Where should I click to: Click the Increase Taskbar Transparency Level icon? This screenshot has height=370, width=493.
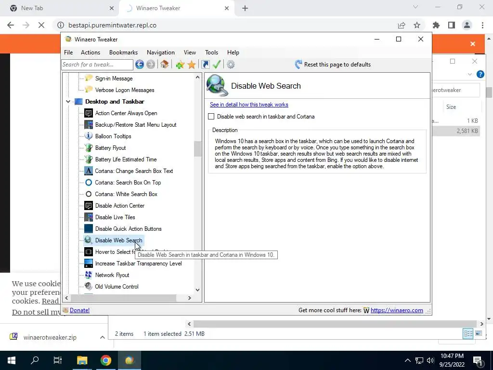tap(89, 264)
